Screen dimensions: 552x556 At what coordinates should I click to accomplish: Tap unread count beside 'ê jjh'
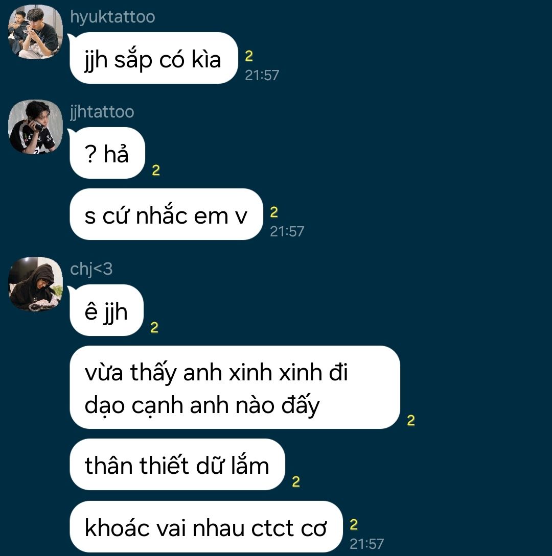point(154,328)
